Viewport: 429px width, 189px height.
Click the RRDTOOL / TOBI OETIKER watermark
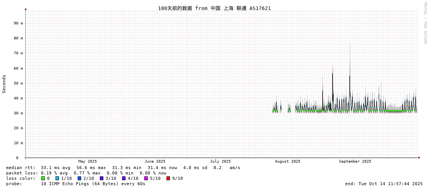point(425,23)
